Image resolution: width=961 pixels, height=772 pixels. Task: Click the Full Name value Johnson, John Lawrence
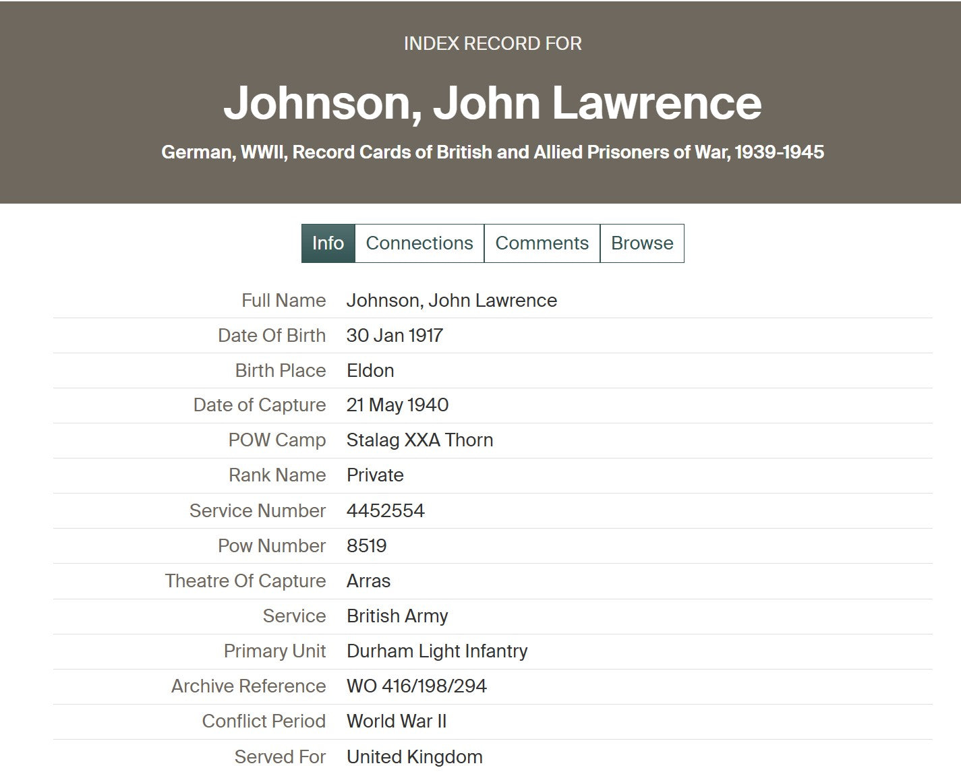click(451, 301)
